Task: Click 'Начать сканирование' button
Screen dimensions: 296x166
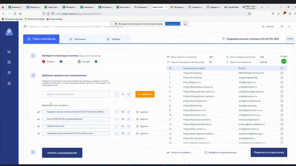Action: (x=62, y=153)
